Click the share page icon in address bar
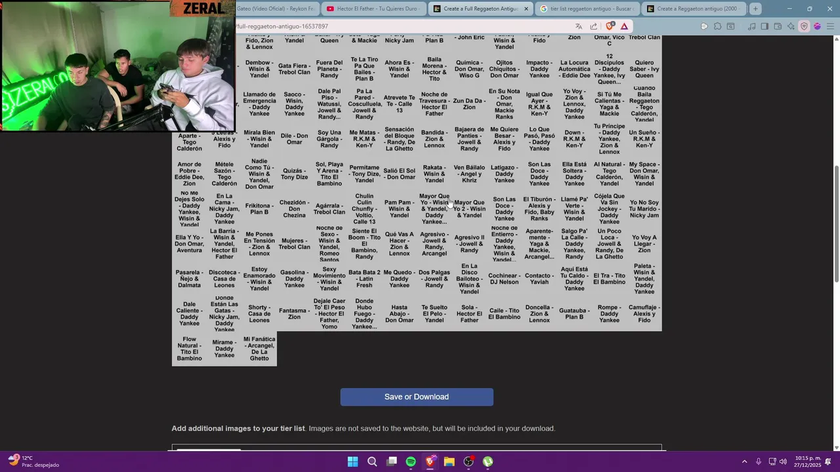The width and height of the screenshot is (840, 472). coord(594,26)
